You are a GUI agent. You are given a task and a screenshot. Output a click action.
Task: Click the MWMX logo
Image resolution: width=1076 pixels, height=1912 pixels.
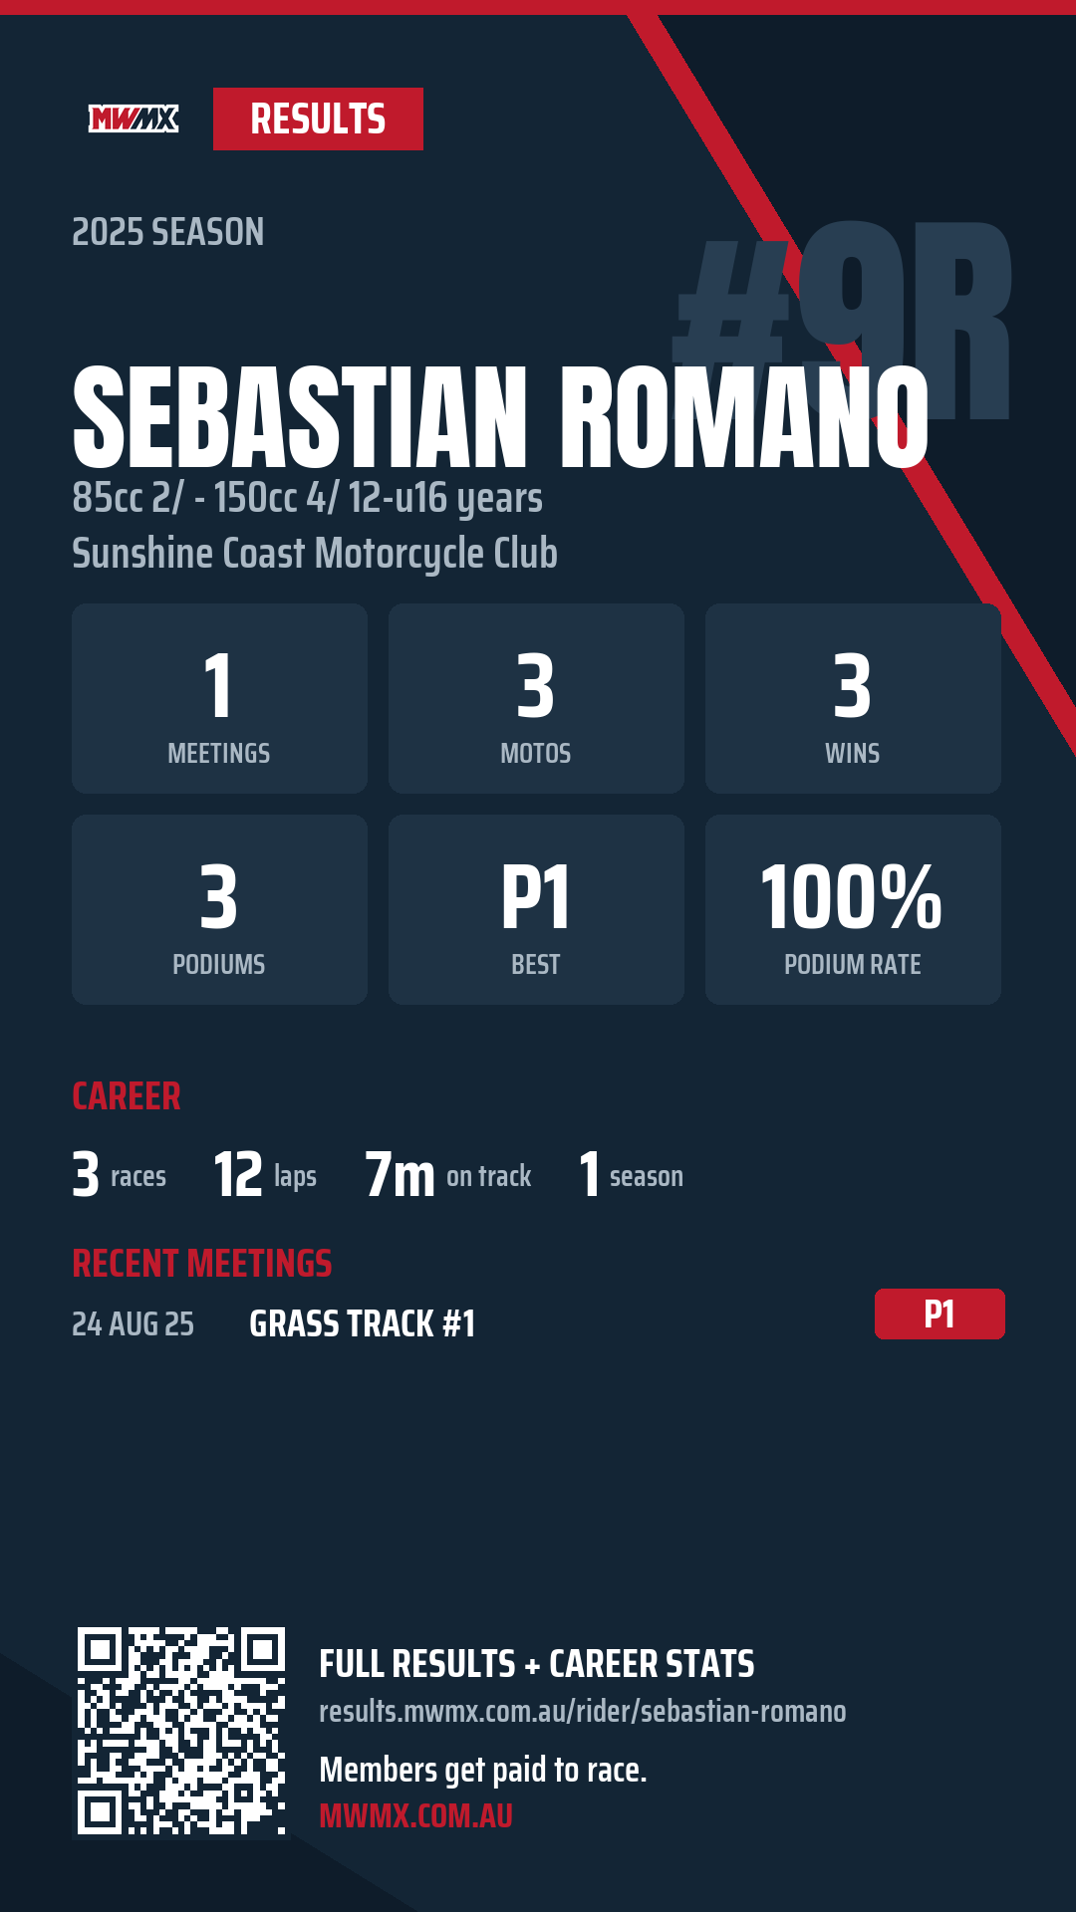click(x=134, y=119)
